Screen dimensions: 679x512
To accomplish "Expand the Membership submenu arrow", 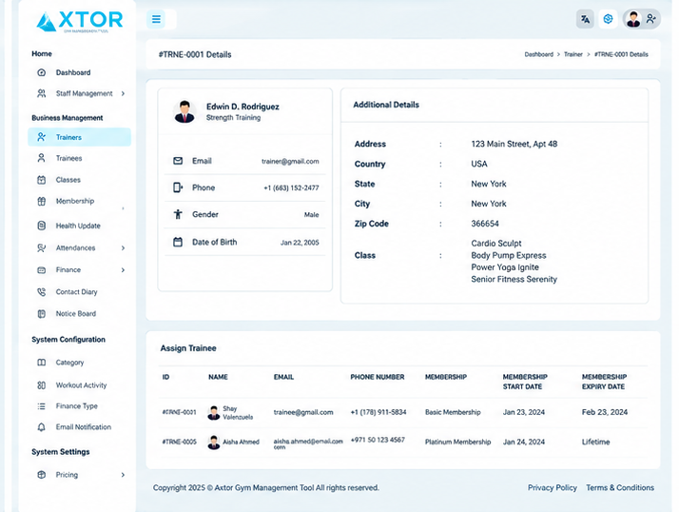I will coord(123,208).
